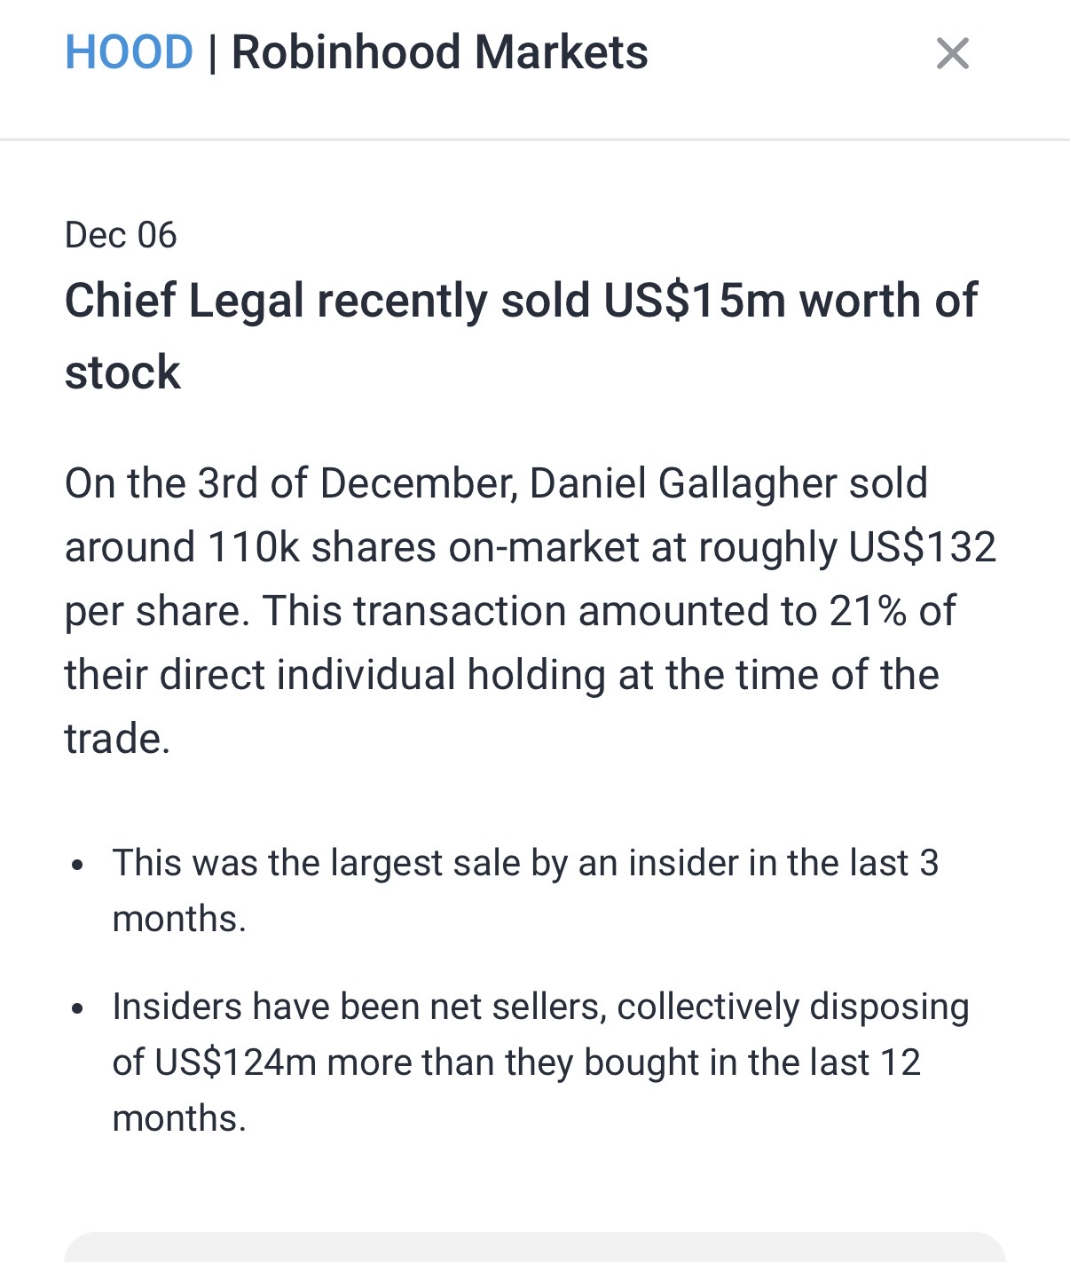This screenshot has width=1070, height=1262.
Task: Click the Robinhood Markets company name
Action: (439, 52)
